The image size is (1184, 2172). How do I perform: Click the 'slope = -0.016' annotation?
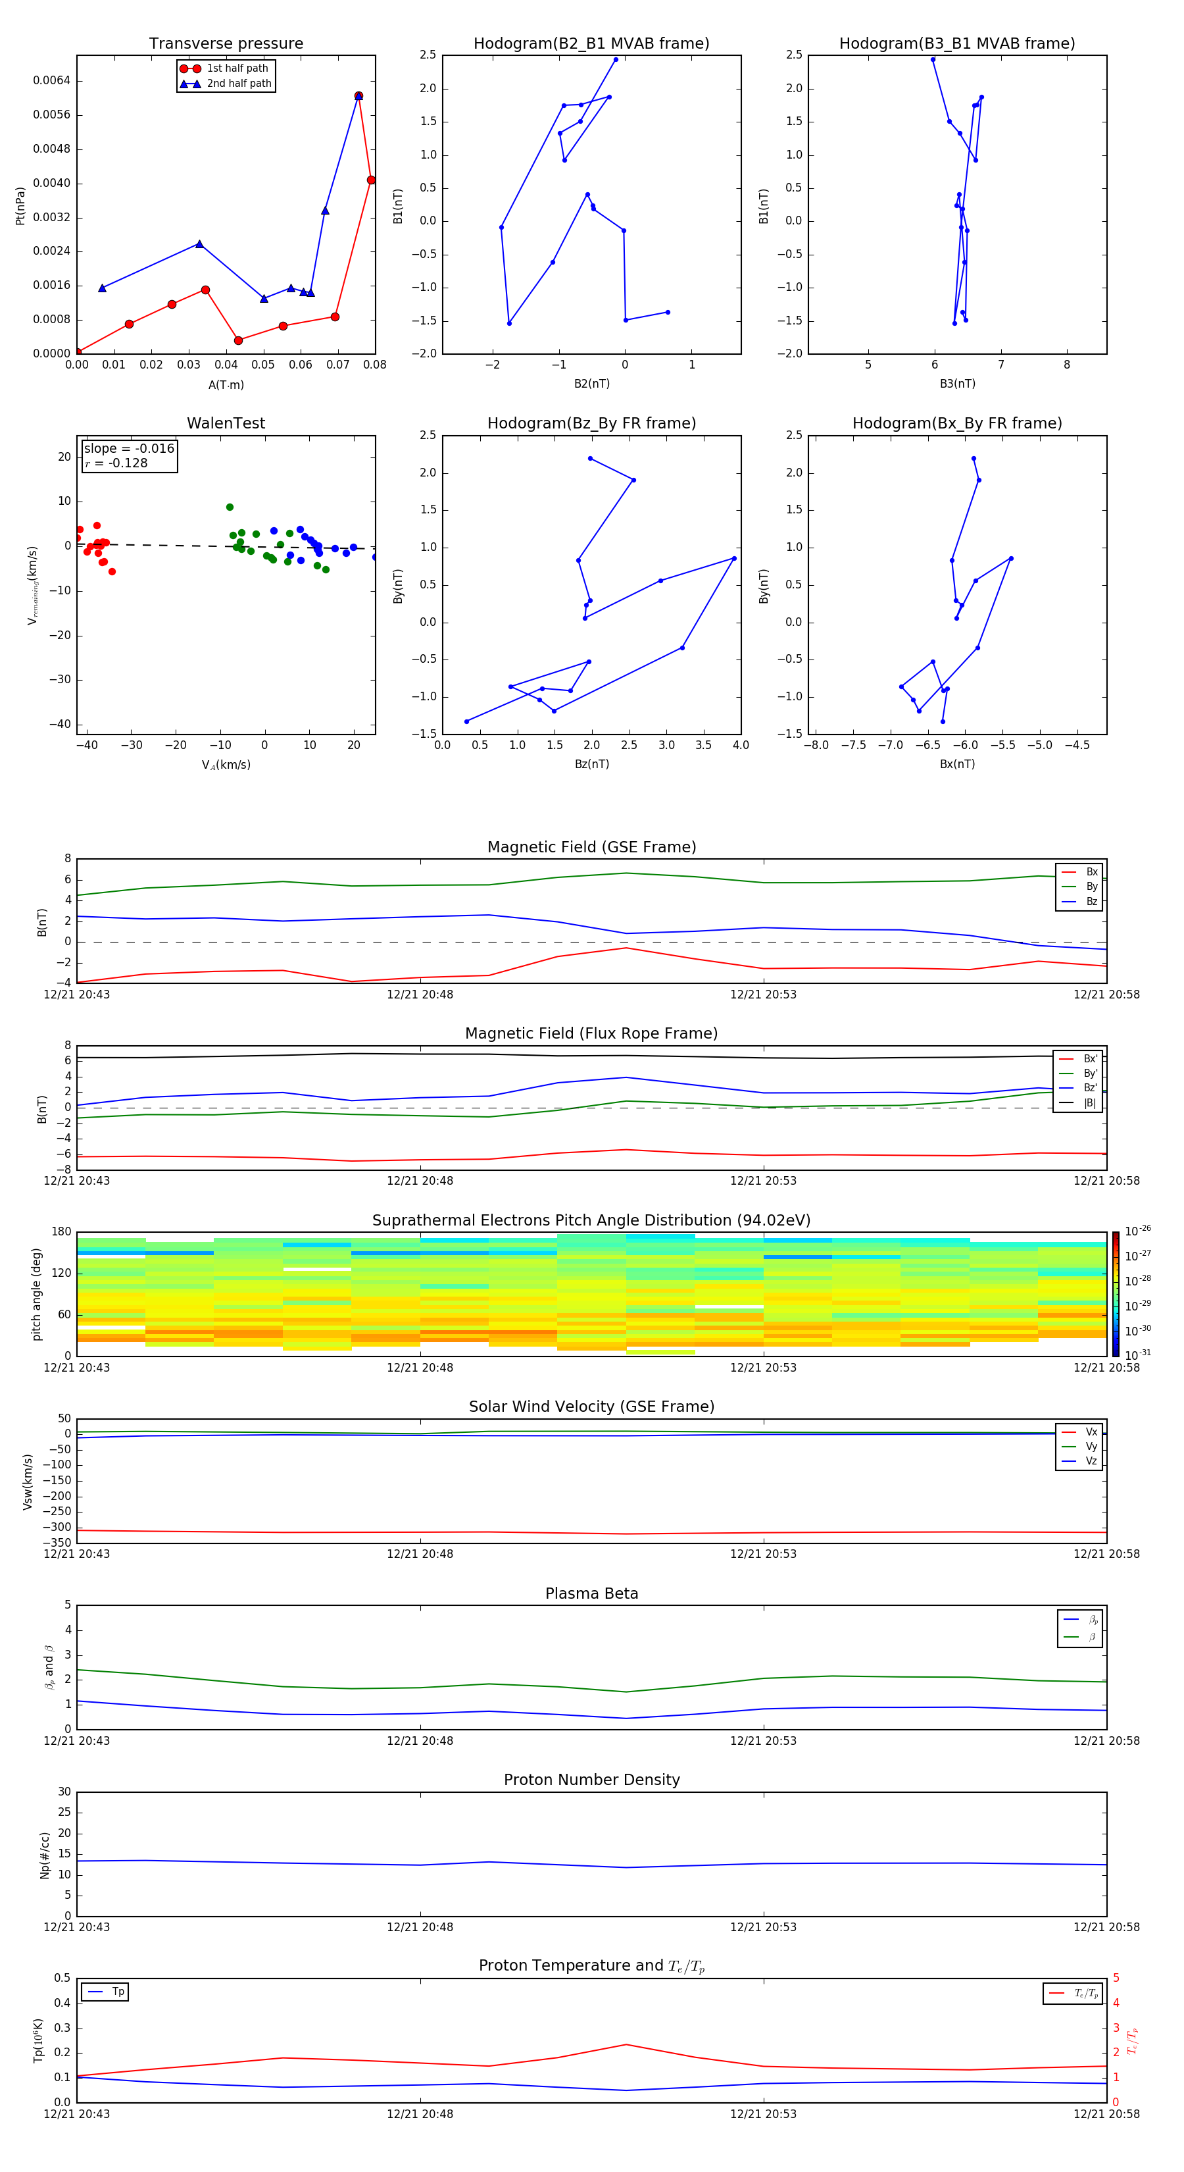129,449
